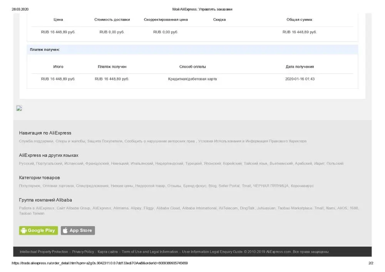Click RUB 0,00 руб. under Стоимость доставки
This screenshot has width=385, height=272.
112,32
